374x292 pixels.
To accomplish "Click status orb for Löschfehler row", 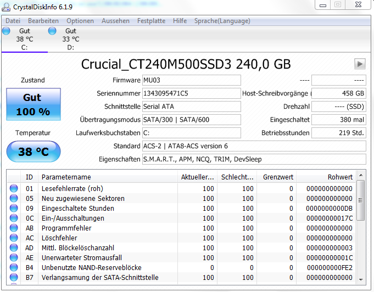I will click(14, 238).
